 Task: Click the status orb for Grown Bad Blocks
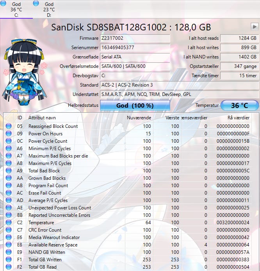click(9, 178)
